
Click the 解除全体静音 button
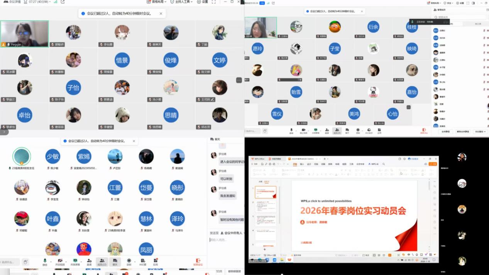click(462, 131)
